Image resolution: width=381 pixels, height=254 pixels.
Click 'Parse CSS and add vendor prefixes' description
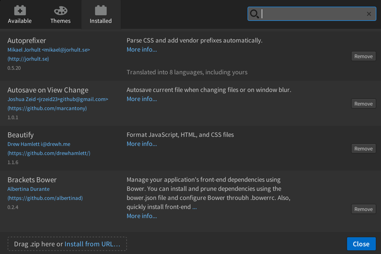tap(195, 40)
